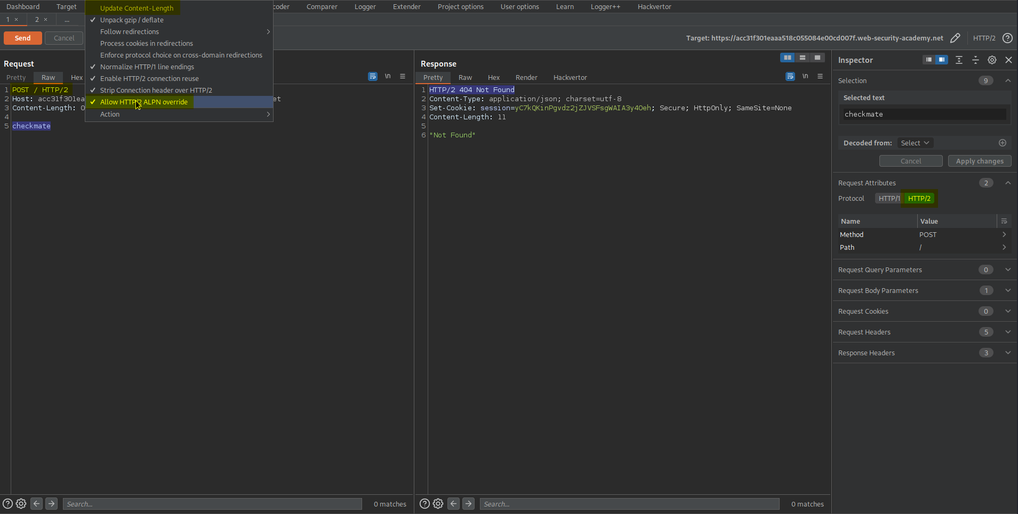The image size is (1018, 514).
Task: Toggle show non-printable \n in Response panel
Action: click(805, 77)
